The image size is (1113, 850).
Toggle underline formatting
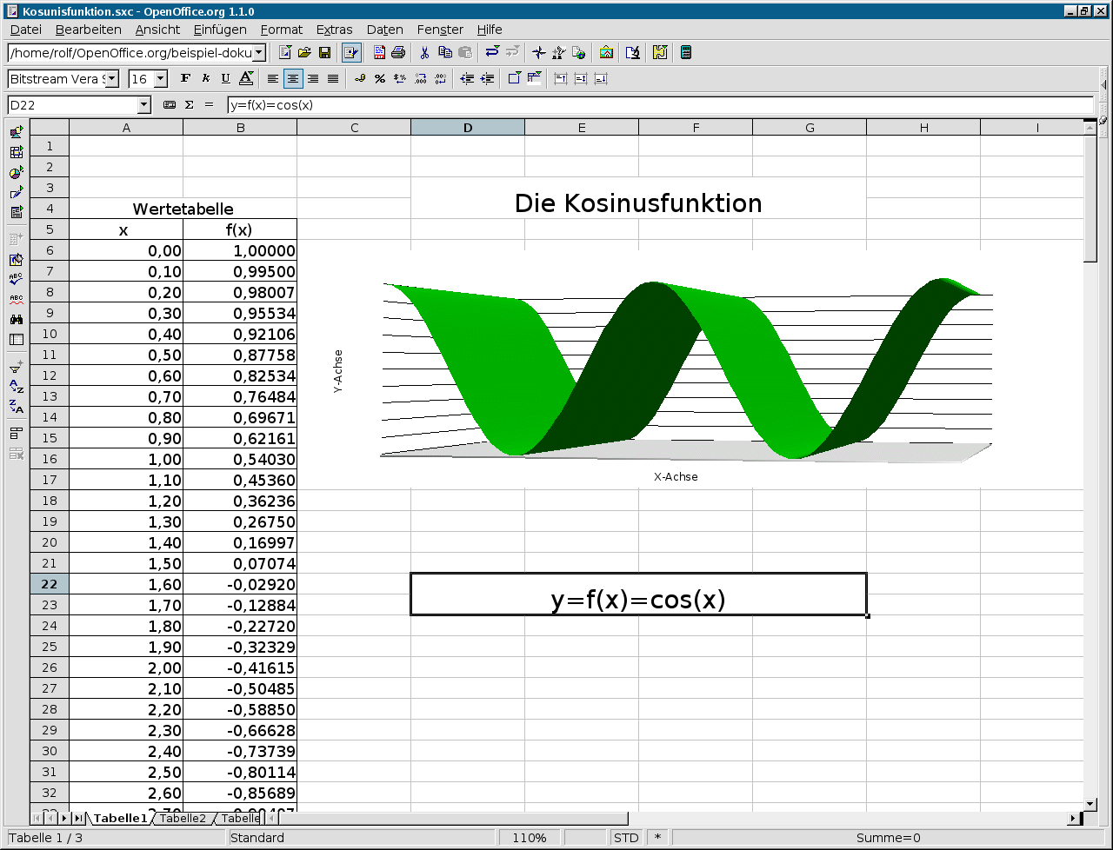pos(226,79)
